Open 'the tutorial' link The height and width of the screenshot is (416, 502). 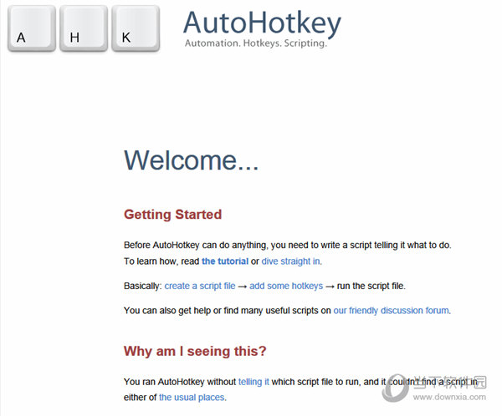point(225,261)
